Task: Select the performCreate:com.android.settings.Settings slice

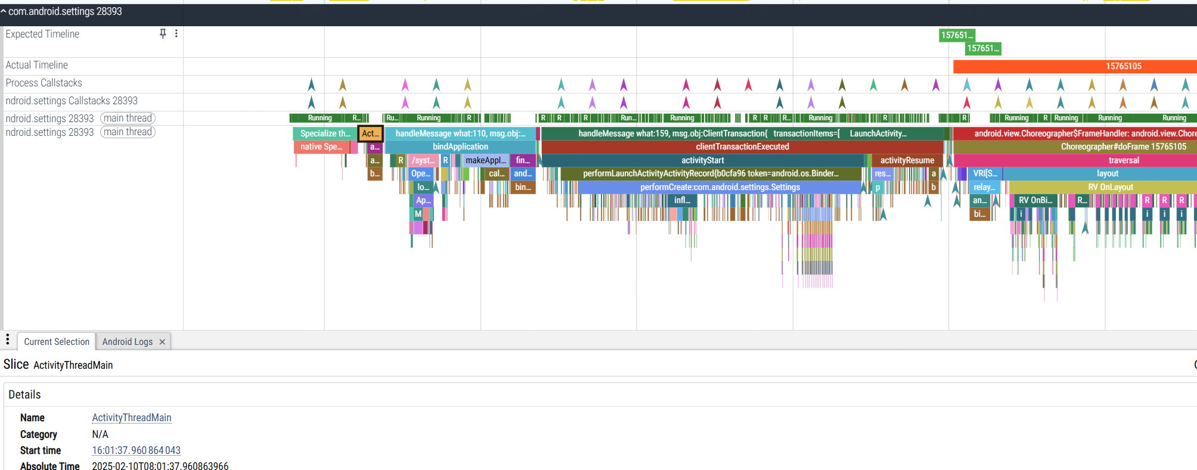Action: [x=720, y=187]
